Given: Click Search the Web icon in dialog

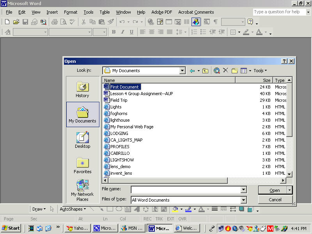Looking at the screenshot, I should pyautogui.click(x=217, y=71).
